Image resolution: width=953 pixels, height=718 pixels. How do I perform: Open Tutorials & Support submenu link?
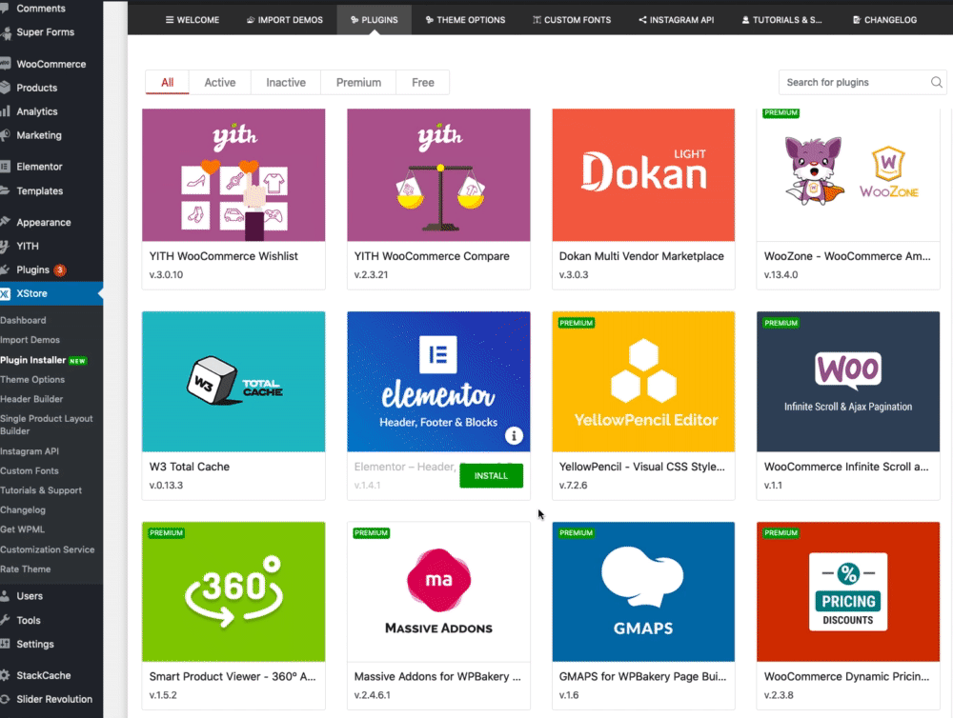pyautogui.click(x=41, y=489)
